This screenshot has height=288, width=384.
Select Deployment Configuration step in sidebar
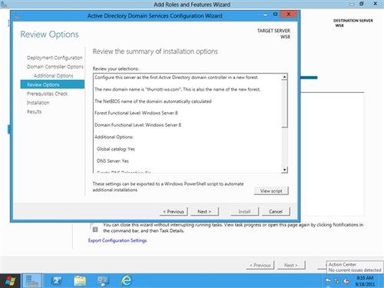point(55,58)
